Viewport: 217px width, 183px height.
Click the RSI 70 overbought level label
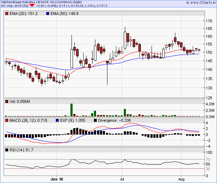[208, 160]
